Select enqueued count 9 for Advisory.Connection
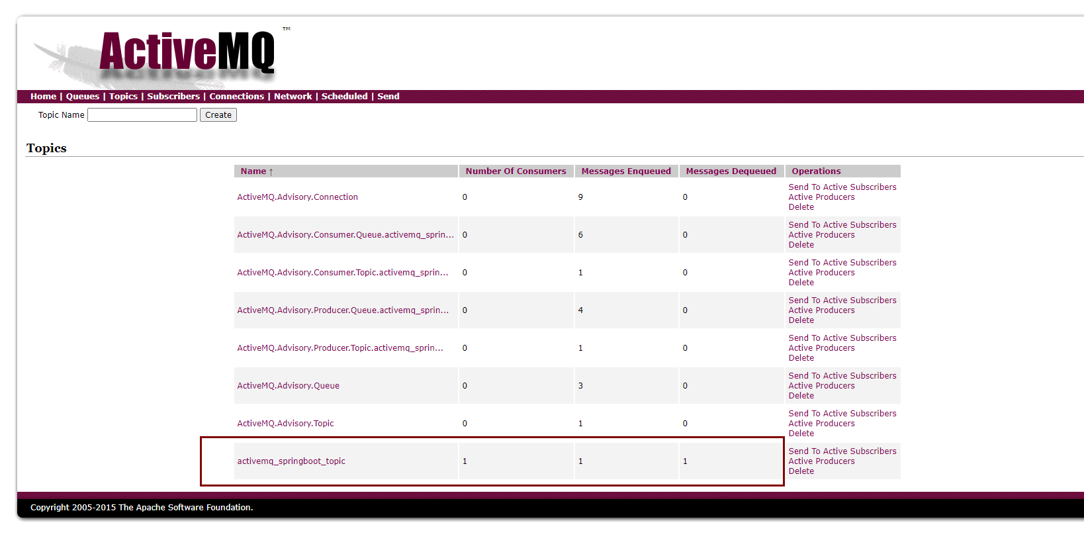This screenshot has height=556, width=1084. tap(580, 197)
